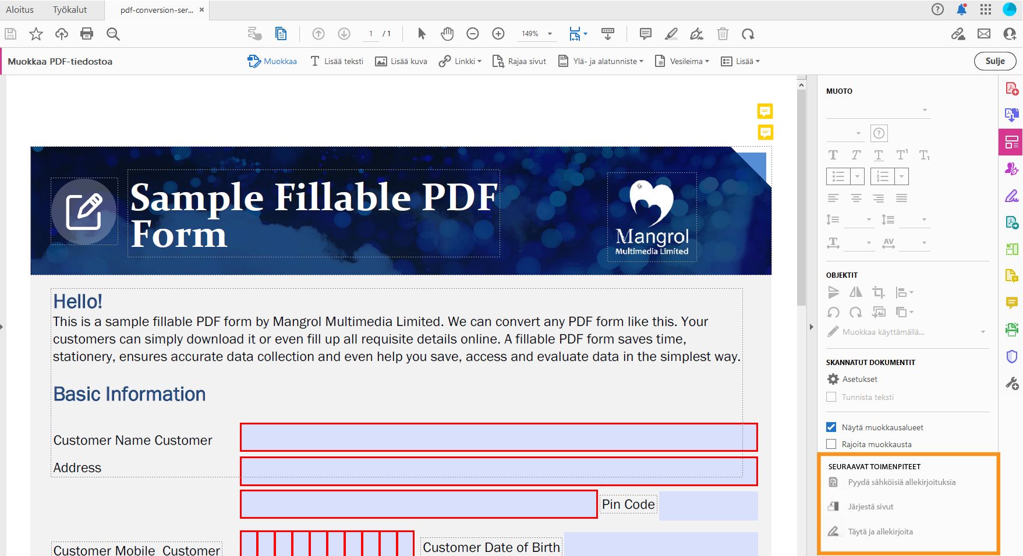Image resolution: width=1023 pixels, height=556 pixels.
Task: Choose Lisää teksti add text tool
Action: pyautogui.click(x=337, y=61)
